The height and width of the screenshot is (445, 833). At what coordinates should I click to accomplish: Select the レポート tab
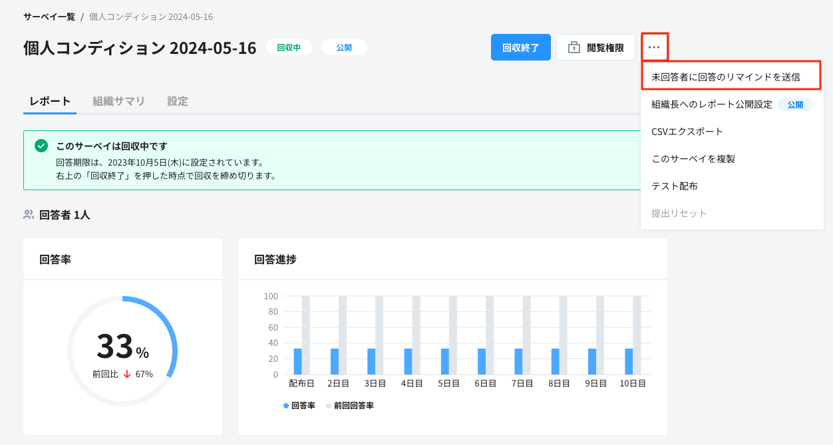click(x=50, y=101)
